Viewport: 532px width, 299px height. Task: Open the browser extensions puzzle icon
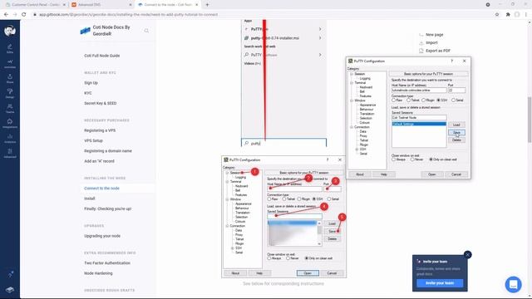click(508, 15)
